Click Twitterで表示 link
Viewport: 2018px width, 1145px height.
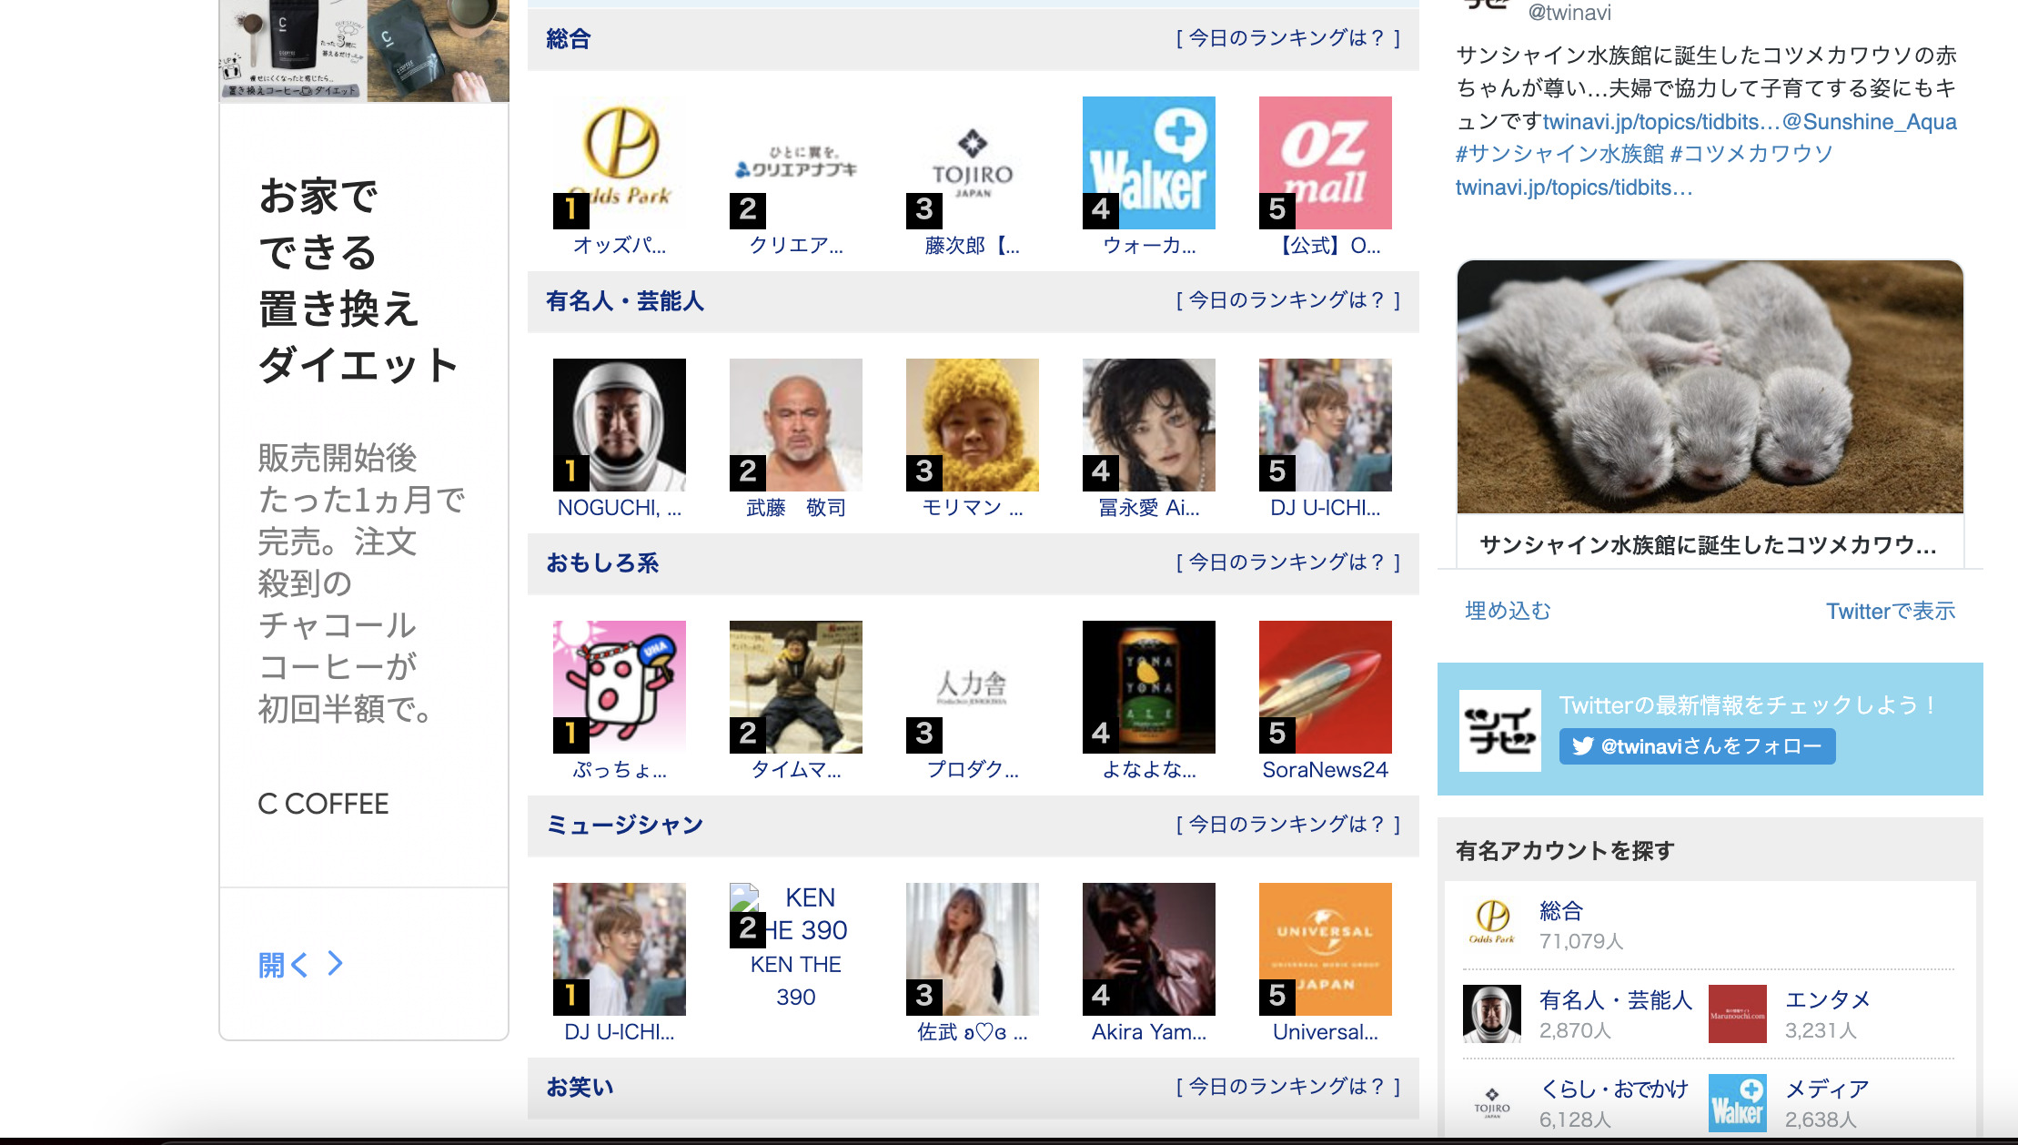point(1890,611)
